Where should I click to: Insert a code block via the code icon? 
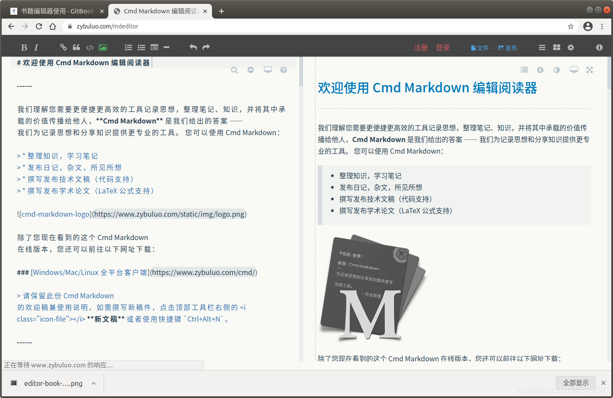click(x=90, y=47)
